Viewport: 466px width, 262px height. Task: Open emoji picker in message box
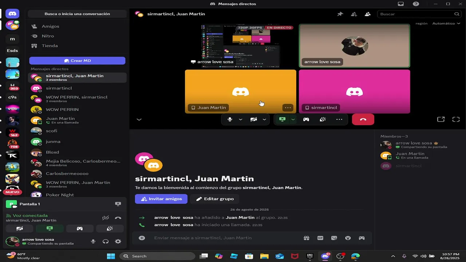(348, 238)
